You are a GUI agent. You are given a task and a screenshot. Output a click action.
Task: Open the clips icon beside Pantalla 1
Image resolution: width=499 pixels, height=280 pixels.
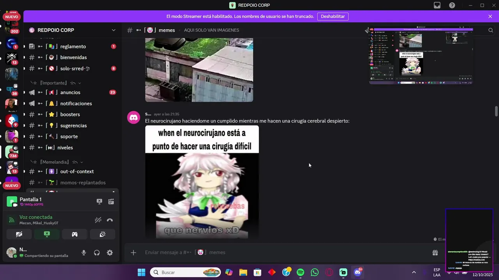111,201
